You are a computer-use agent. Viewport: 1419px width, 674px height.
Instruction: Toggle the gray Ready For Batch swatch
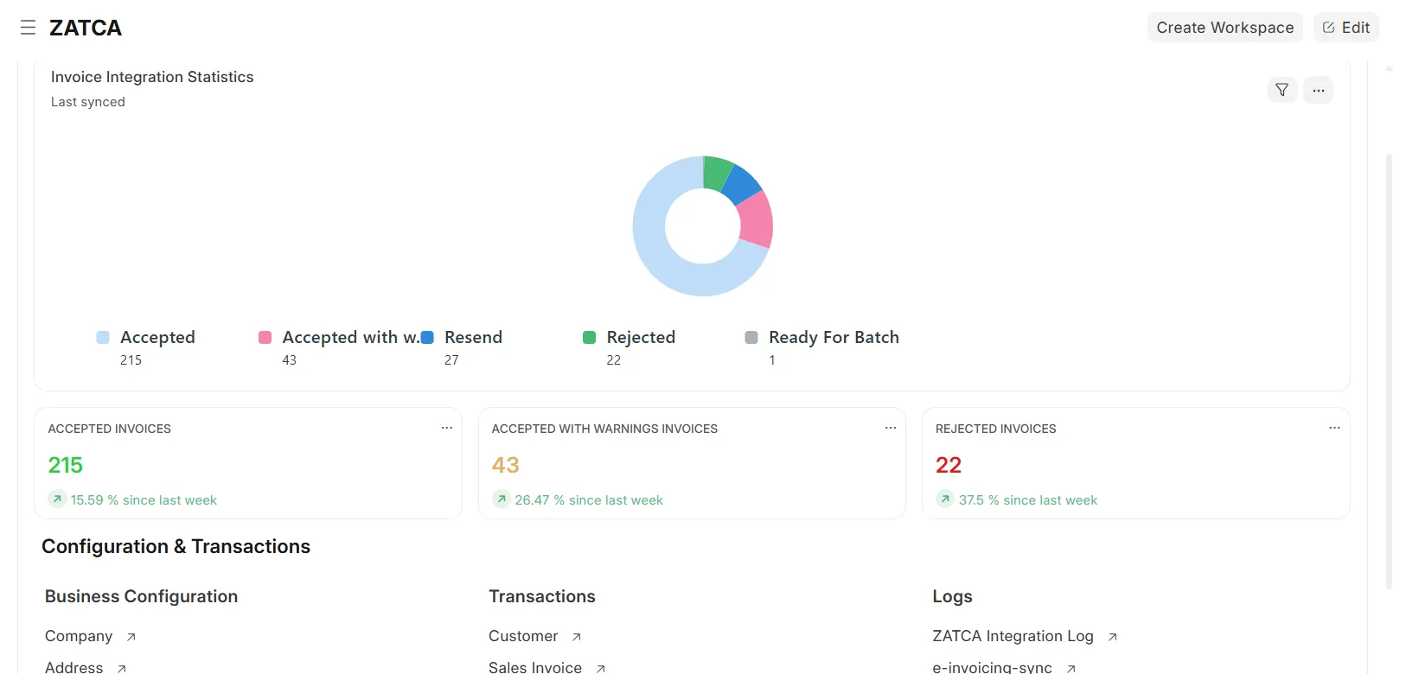751,337
